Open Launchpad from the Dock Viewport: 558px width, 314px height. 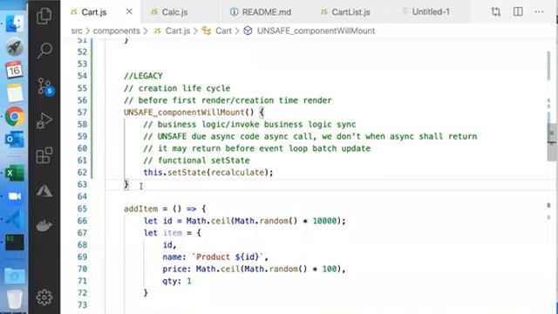coord(14,47)
